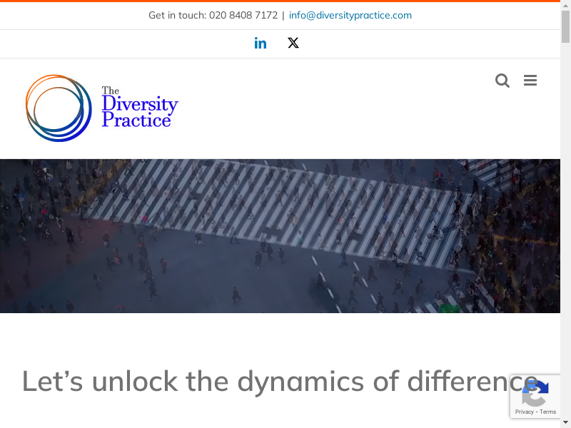Open the reCAPTCHA Privacy link

click(x=524, y=412)
